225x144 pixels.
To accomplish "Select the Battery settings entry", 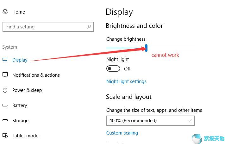I will coord(20,105).
